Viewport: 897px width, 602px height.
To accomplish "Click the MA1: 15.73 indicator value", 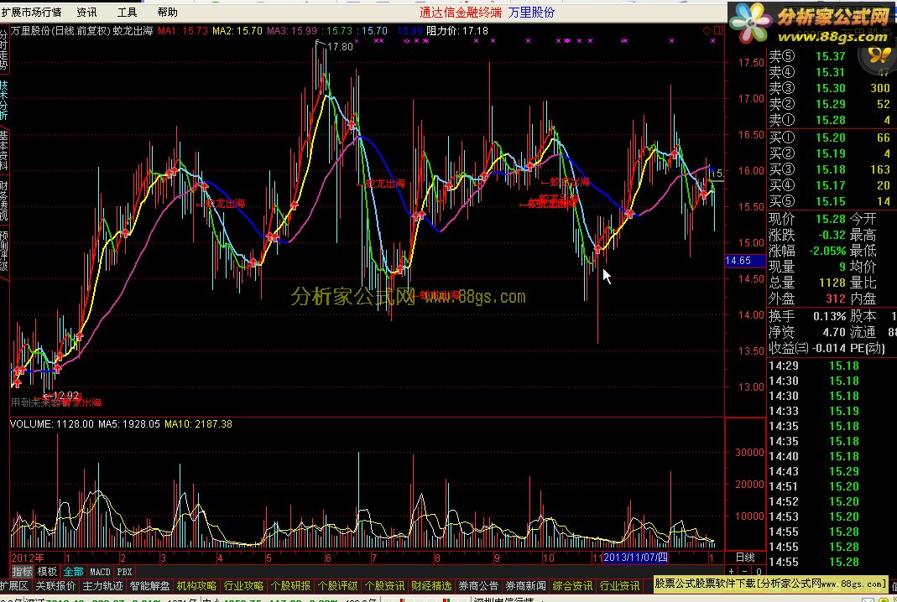I will 182,31.
